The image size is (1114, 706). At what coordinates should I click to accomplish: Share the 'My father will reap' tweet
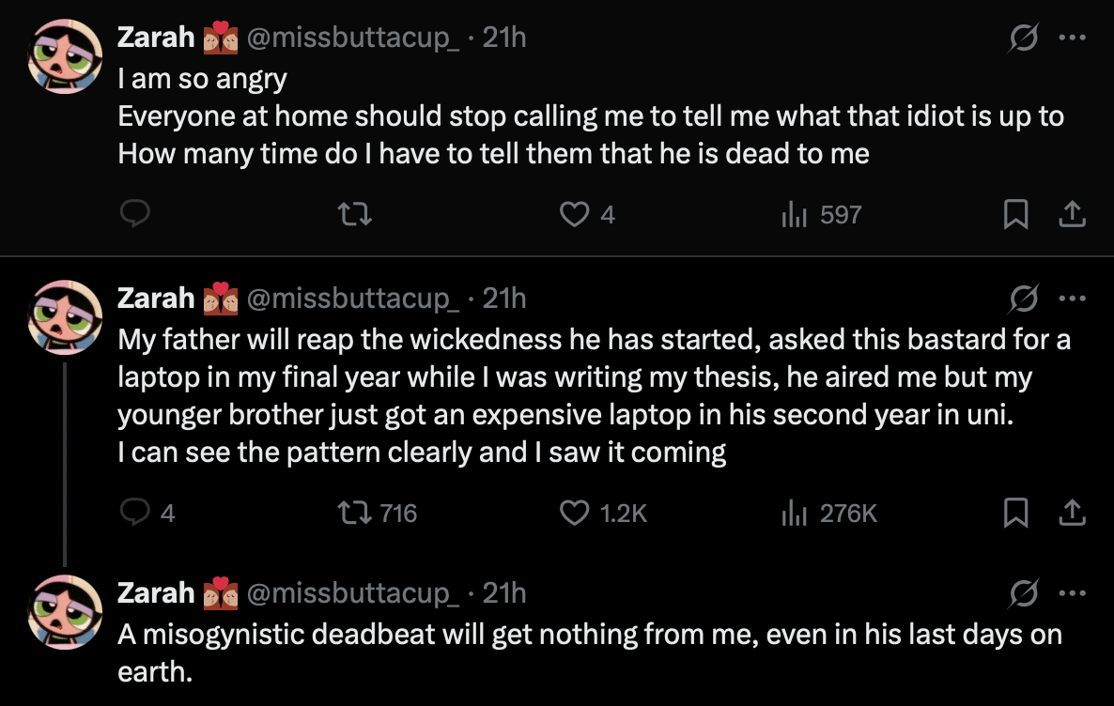point(1072,513)
